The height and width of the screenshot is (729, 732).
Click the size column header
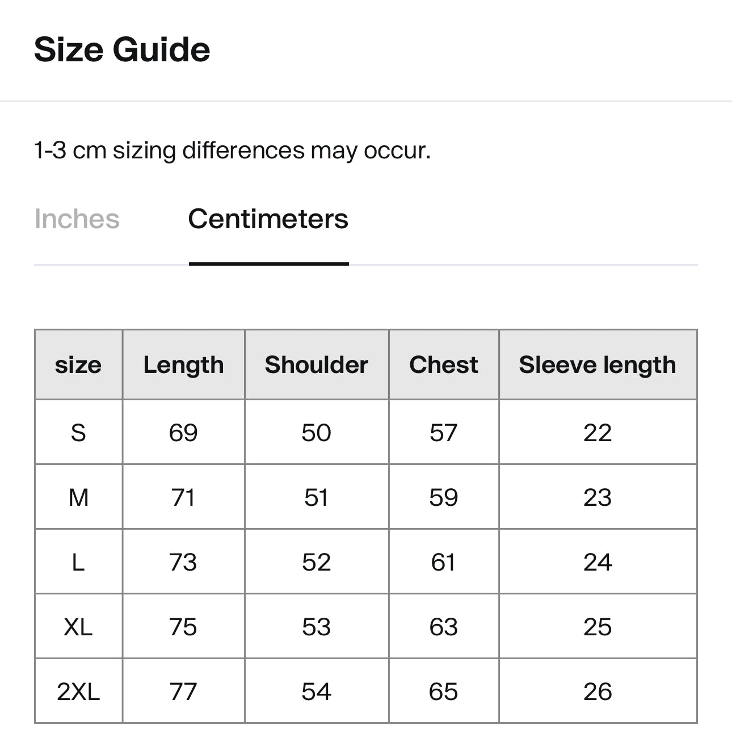click(78, 364)
